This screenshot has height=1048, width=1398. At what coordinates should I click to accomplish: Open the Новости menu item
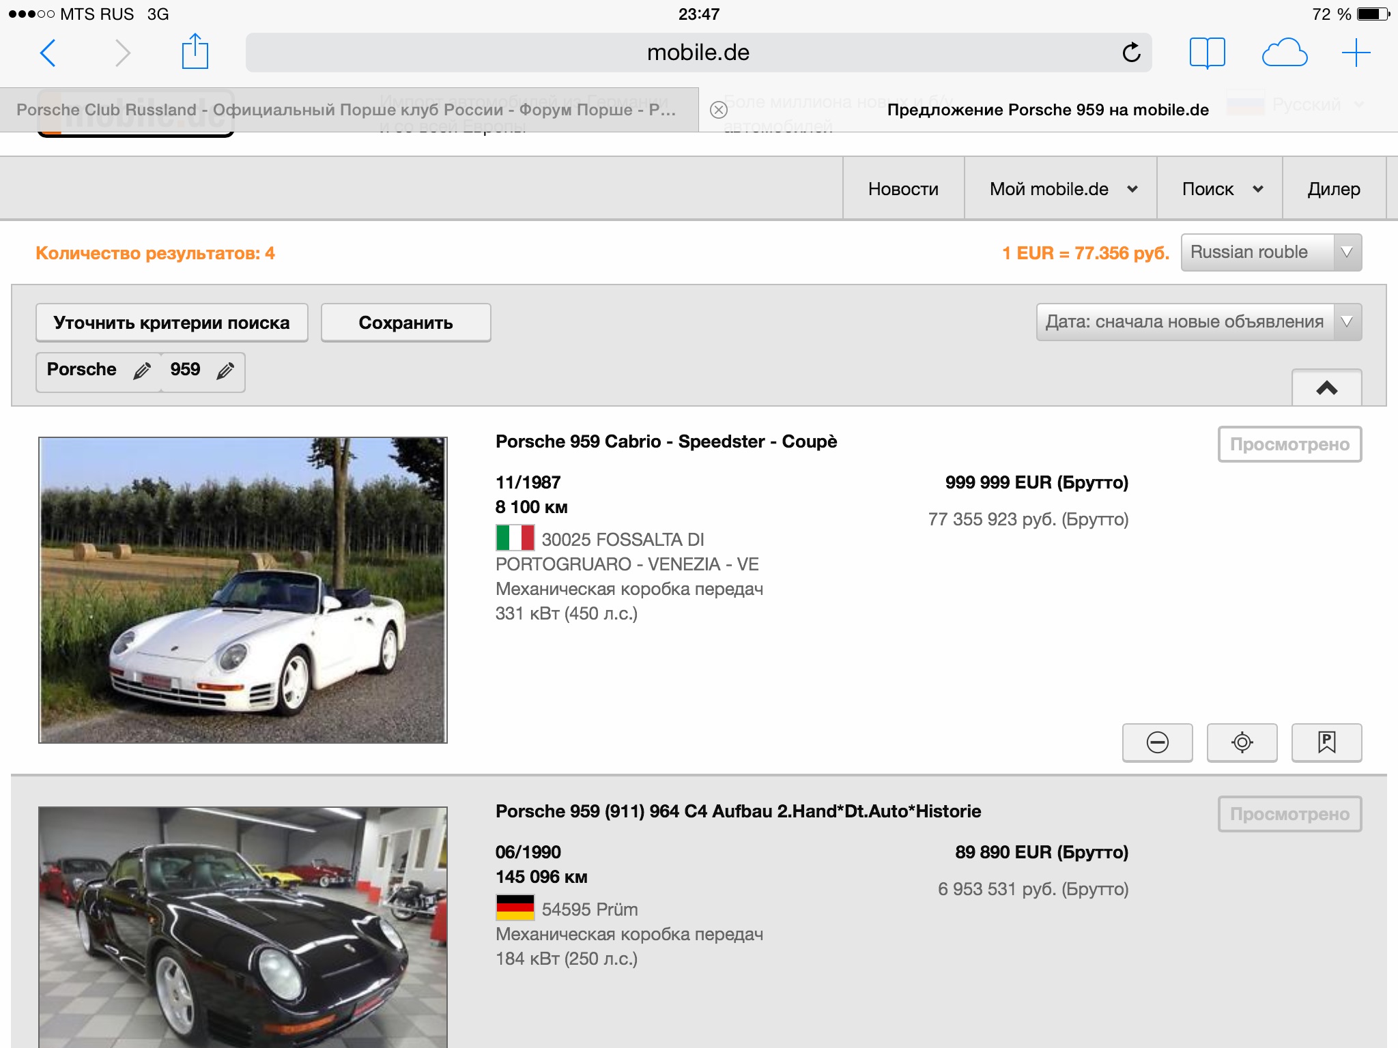pyautogui.click(x=903, y=189)
